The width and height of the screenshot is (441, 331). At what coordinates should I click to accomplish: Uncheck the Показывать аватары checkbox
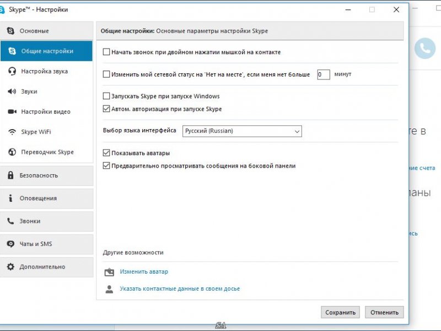pyautogui.click(x=106, y=153)
